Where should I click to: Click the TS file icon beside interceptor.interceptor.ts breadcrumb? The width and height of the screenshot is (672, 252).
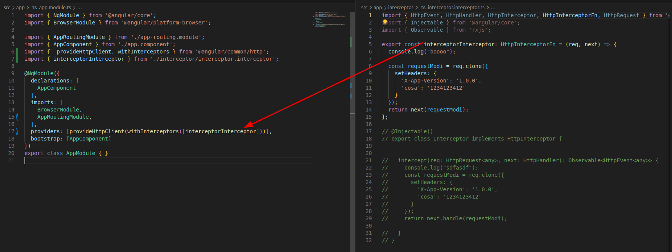click(x=423, y=8)
